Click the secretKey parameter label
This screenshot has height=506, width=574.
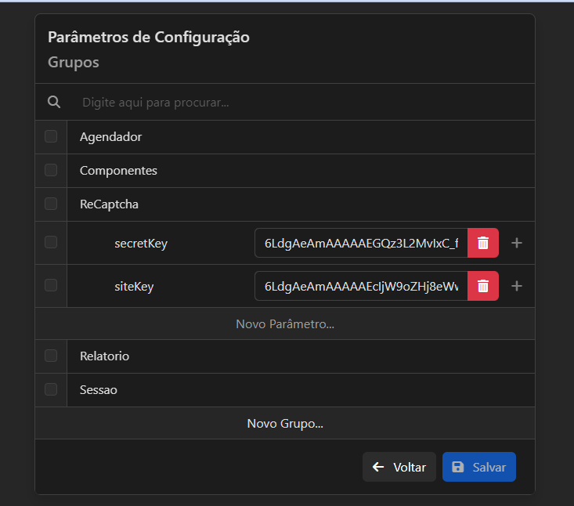click(x=141, y=244)
